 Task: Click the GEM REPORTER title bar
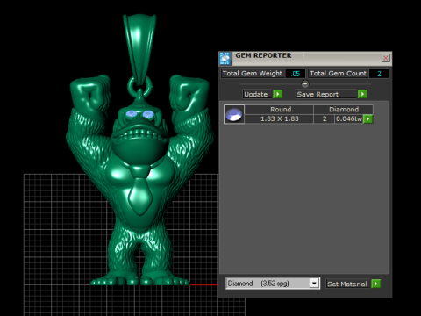[305, 59]
